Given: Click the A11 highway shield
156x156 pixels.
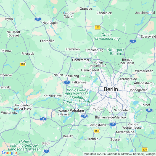Looking at the screenshot, I should pos(133,41).
